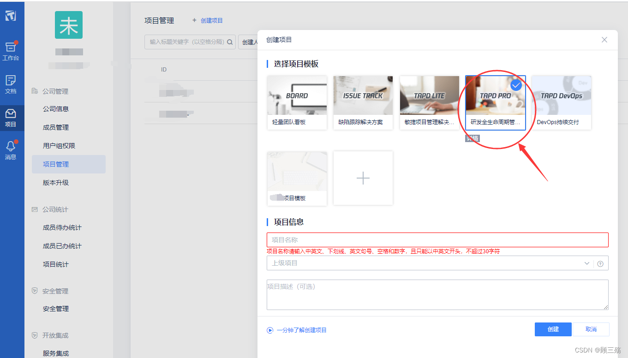Click the 安全管理 shield section icon
Viewport: 628px width, 358px height.
35,291
